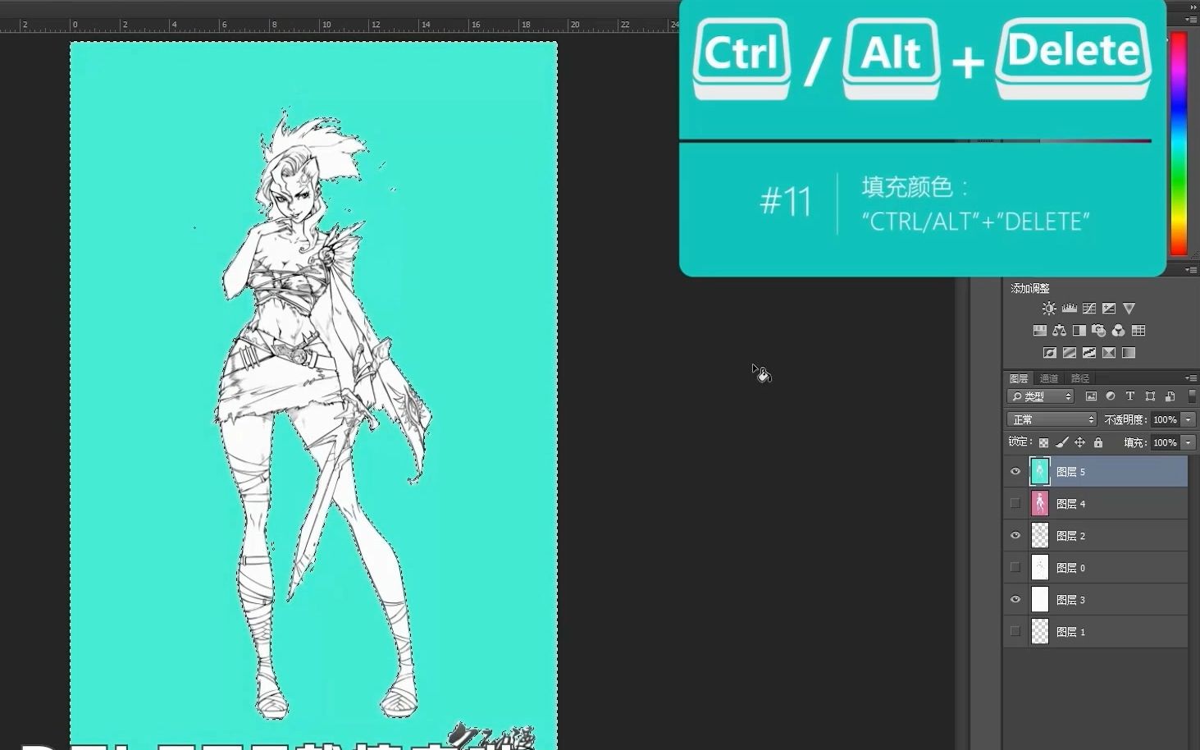Open the 正常 blend mode dropdown
Image resolution: width=1200 pixels, height=750 pixels.
(1052, 419)
